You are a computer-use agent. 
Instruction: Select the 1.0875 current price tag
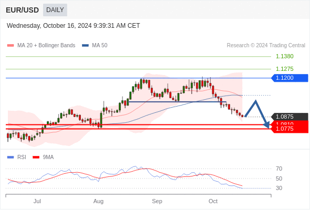pyautogui.click(x=290, y=117)
